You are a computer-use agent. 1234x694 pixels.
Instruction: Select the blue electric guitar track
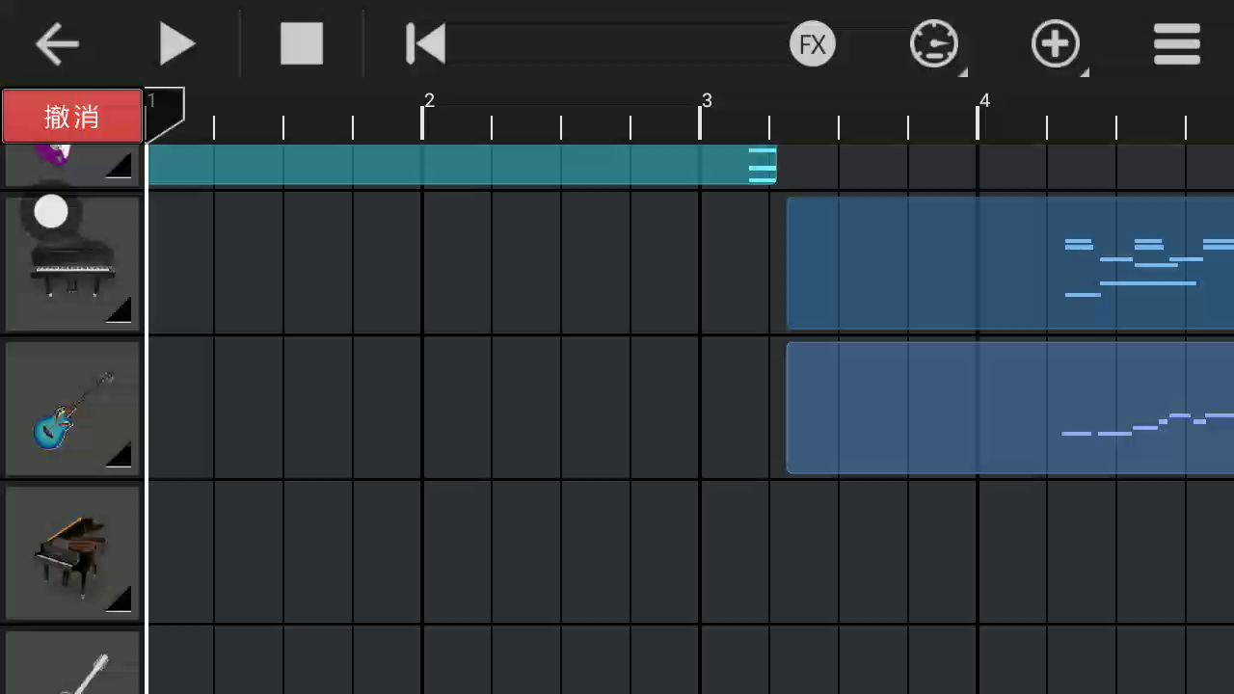point(72,410)
